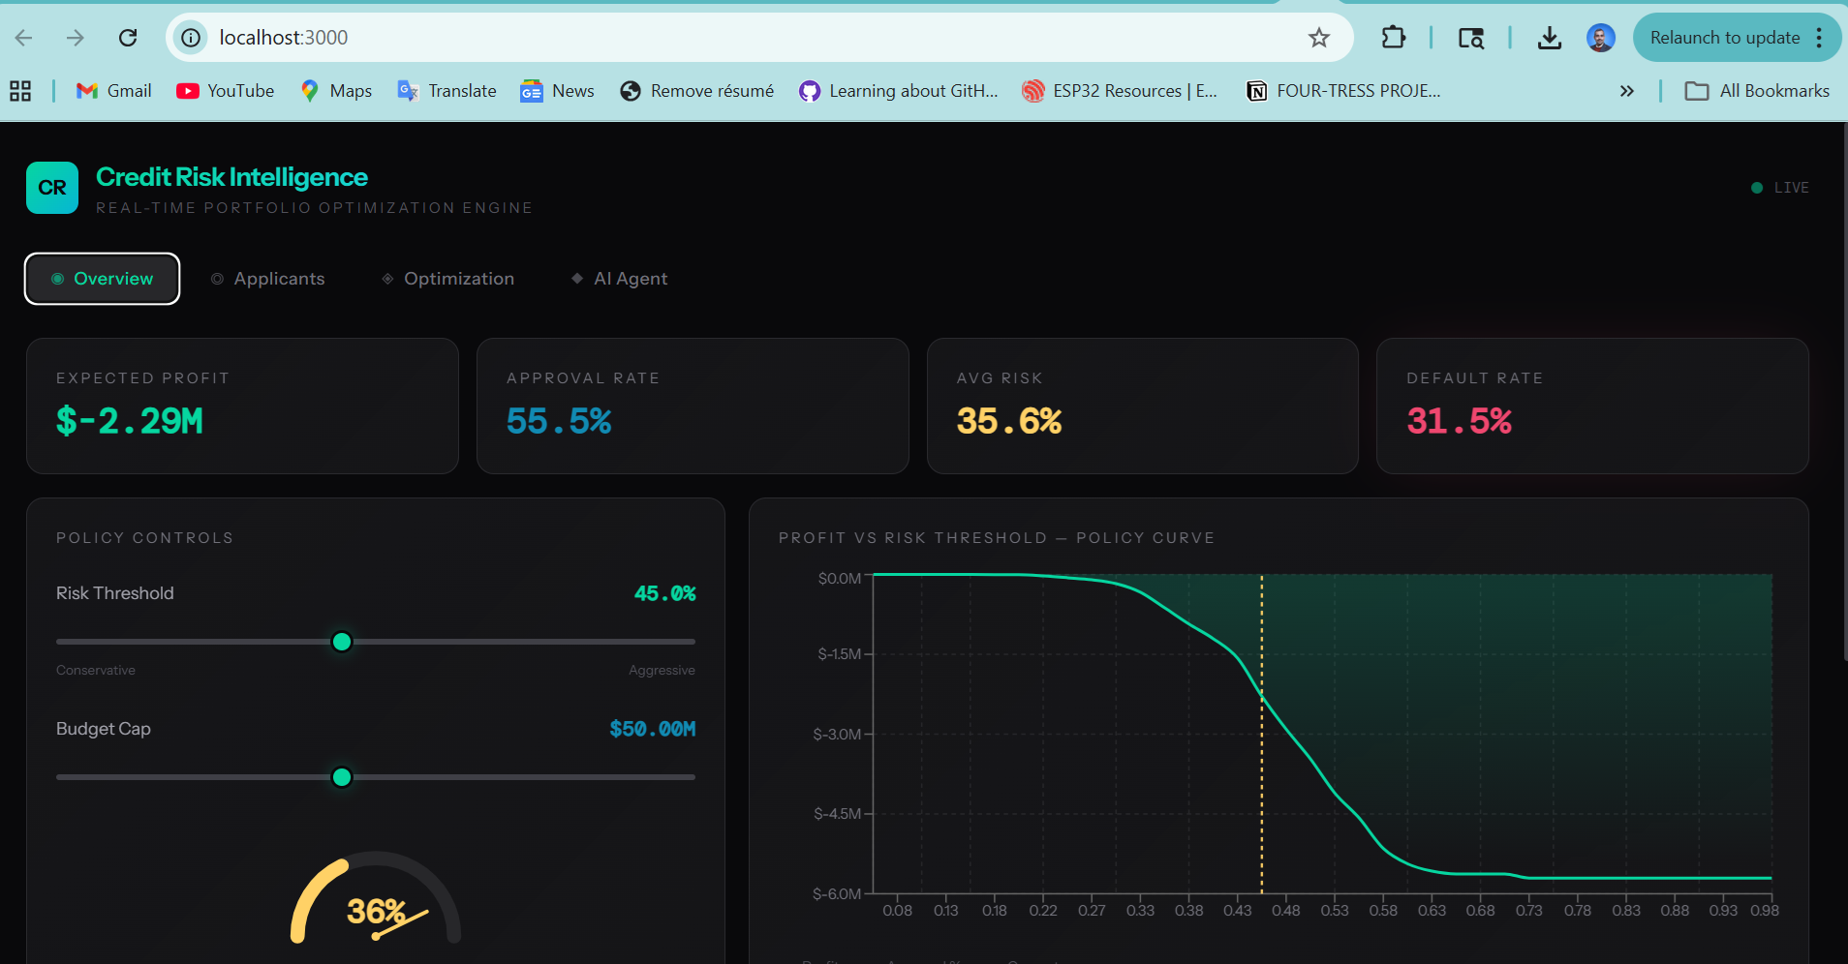Screen dimensions: 1848x964
Task: Open the Chrome profile avatar
Action: [1600, 38]
